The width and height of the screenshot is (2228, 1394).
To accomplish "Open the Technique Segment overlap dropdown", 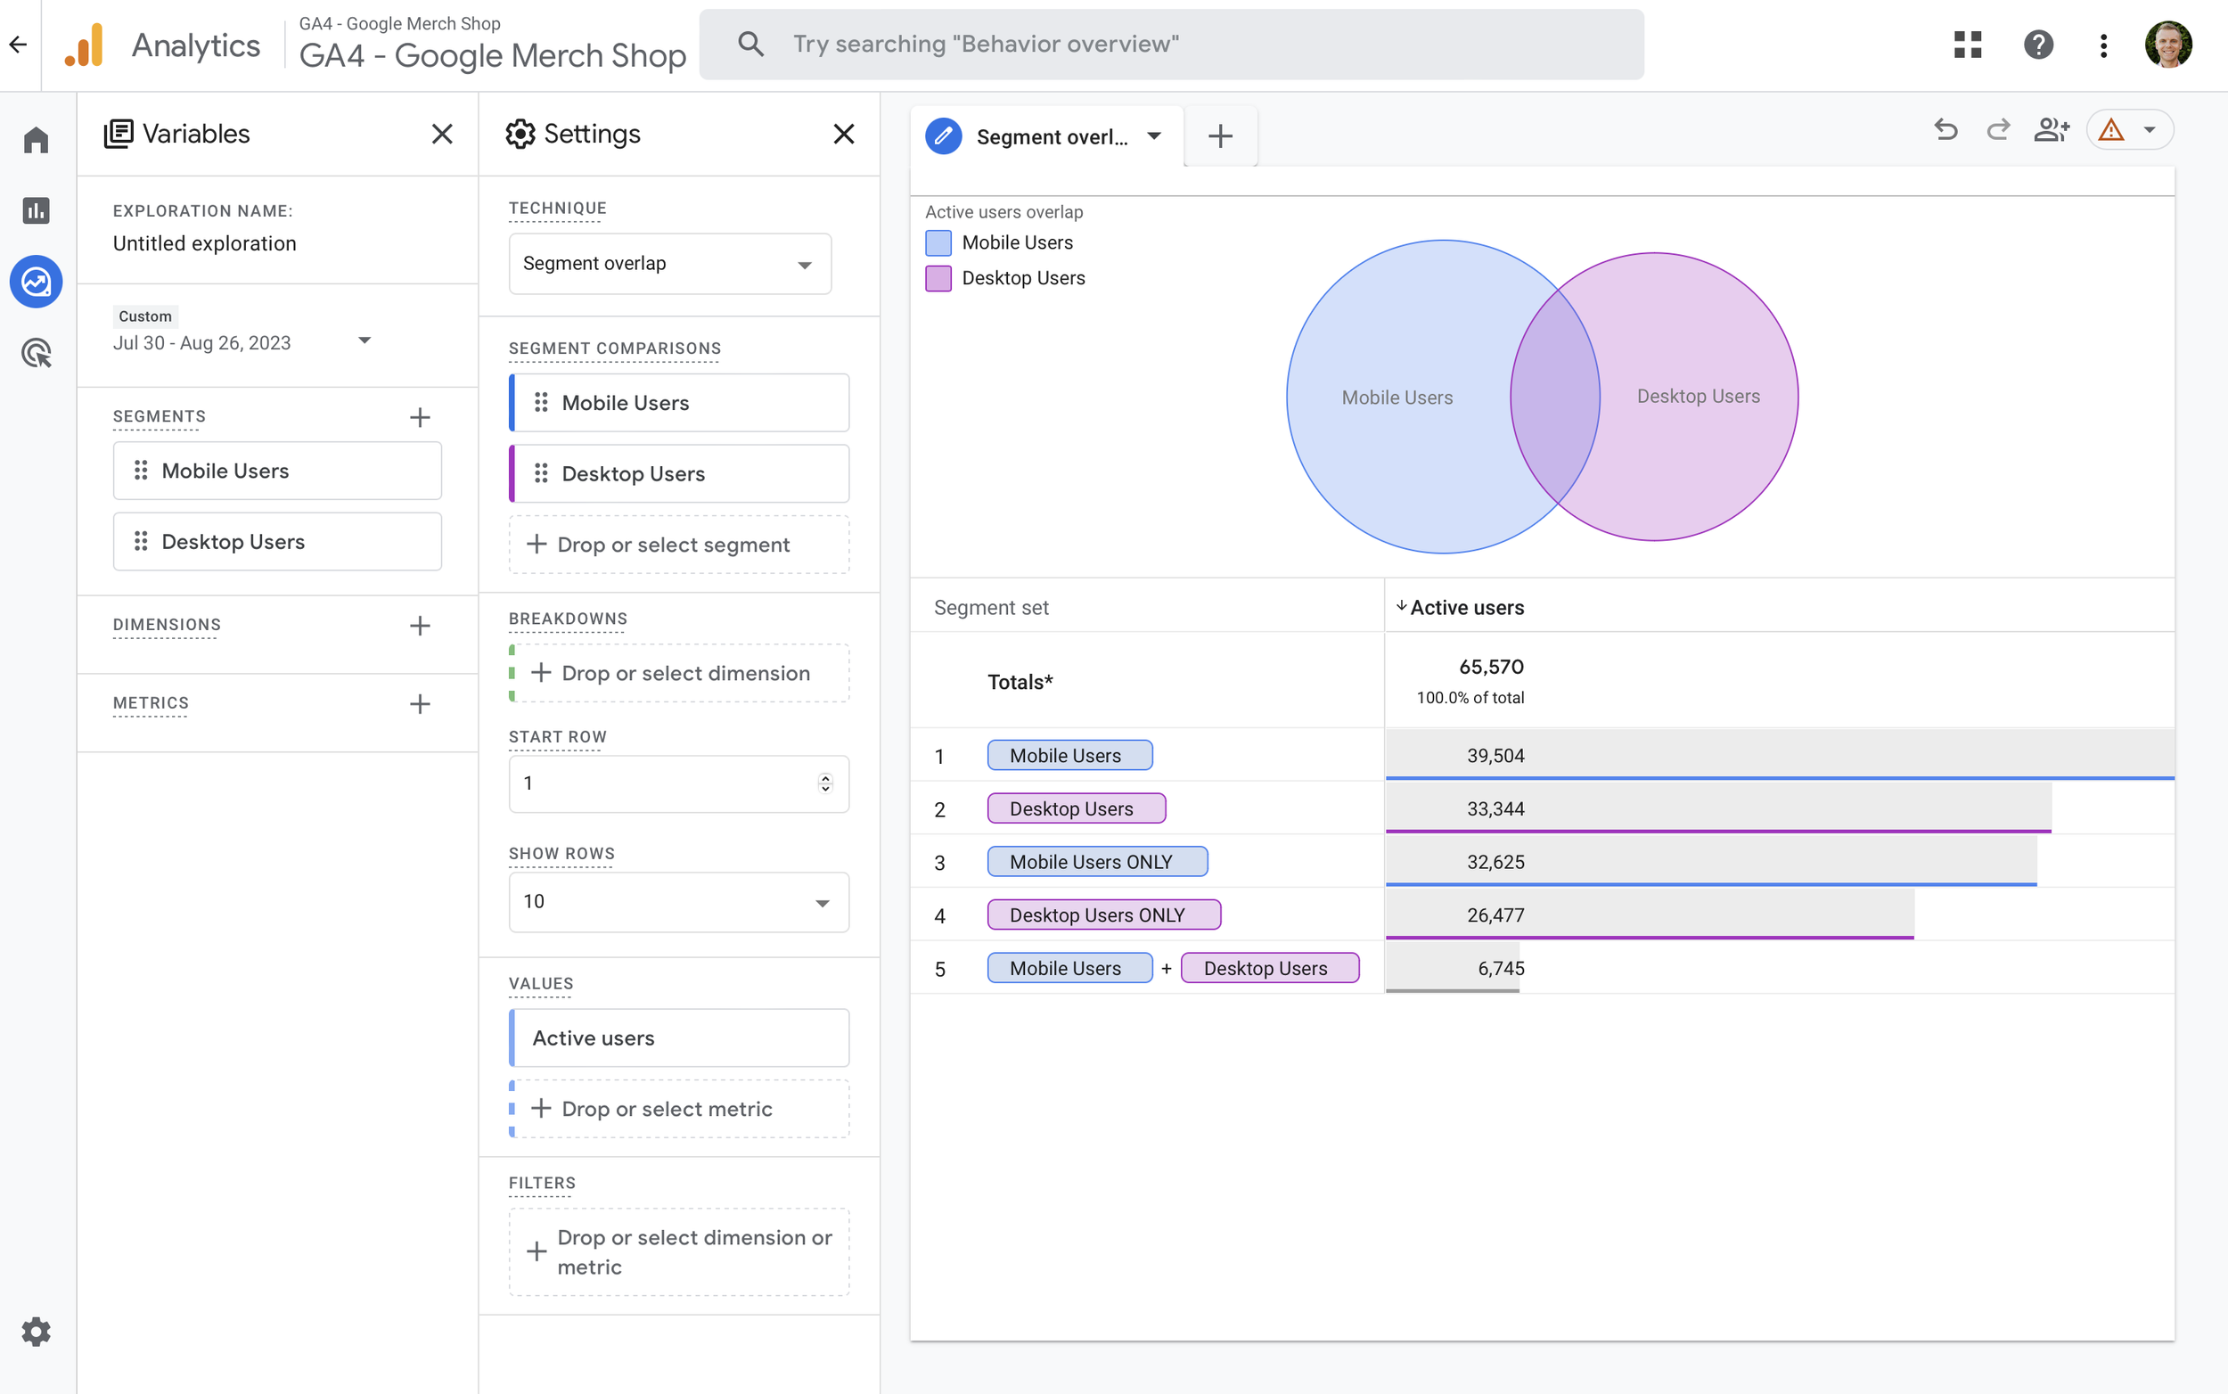I will coord(670,264).
